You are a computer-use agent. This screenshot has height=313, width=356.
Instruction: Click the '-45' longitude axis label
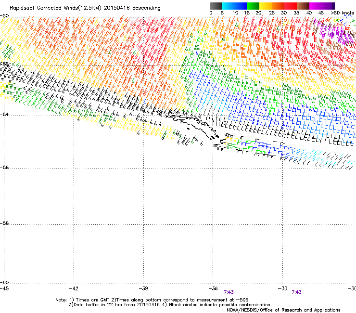point(4,288)
